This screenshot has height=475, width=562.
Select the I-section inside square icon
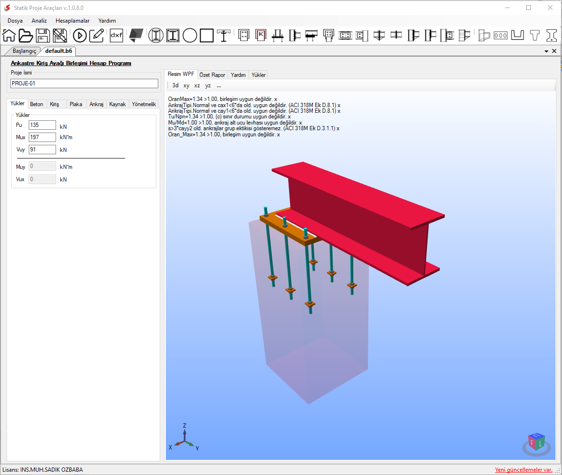tap(173, 35)
